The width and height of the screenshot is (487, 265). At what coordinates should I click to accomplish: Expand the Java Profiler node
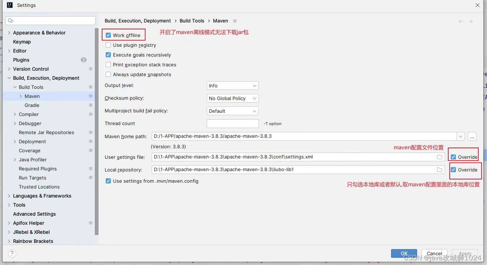[x=15, y=160]
